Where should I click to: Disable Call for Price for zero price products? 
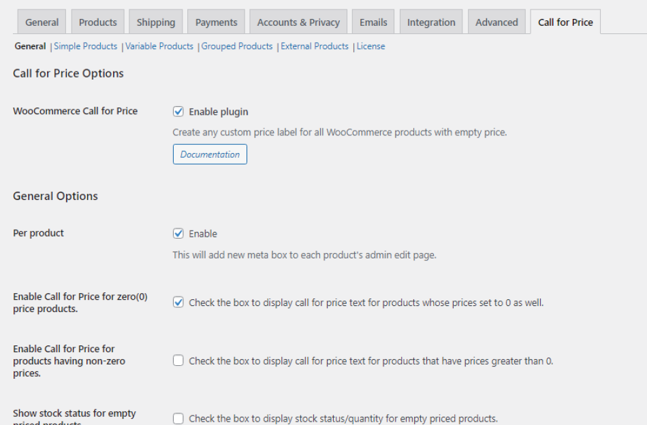pyautogui.click(x=178, y=301)
